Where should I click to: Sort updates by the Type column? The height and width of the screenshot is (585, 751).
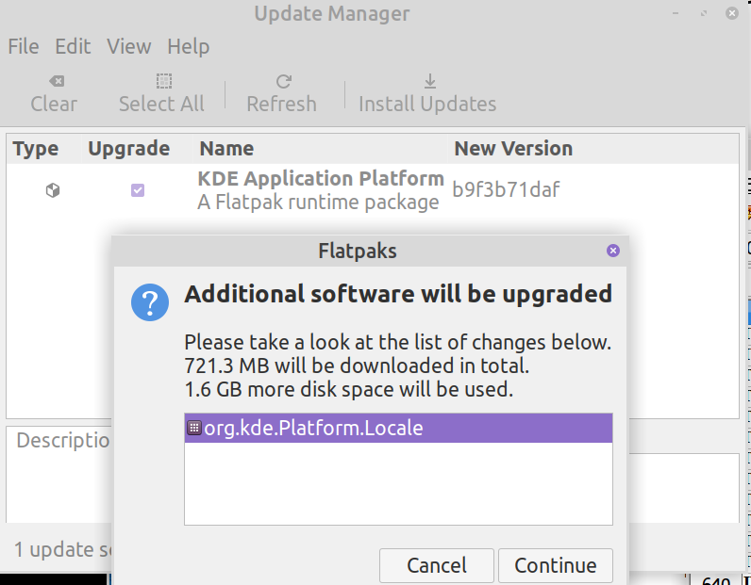[x=36, y=149]
